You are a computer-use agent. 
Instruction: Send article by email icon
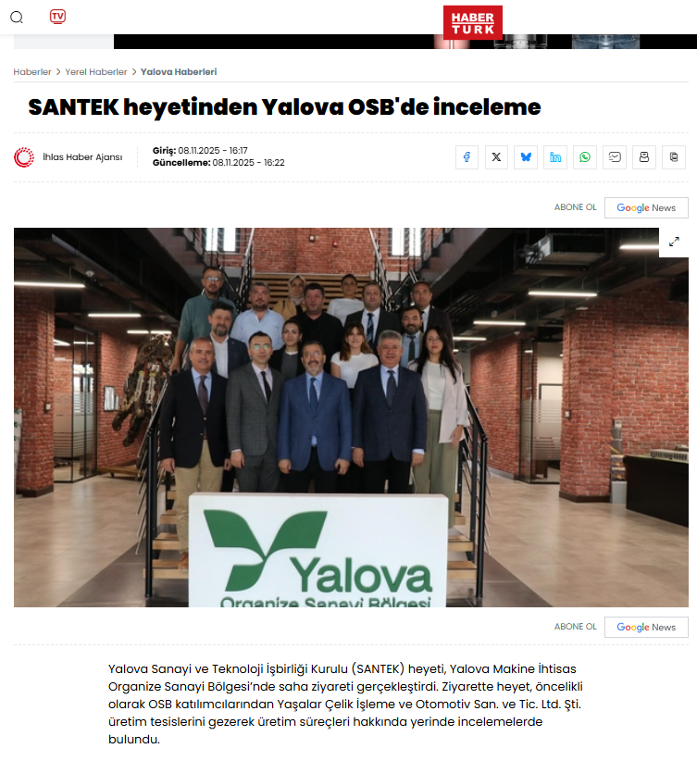[615, 157]
